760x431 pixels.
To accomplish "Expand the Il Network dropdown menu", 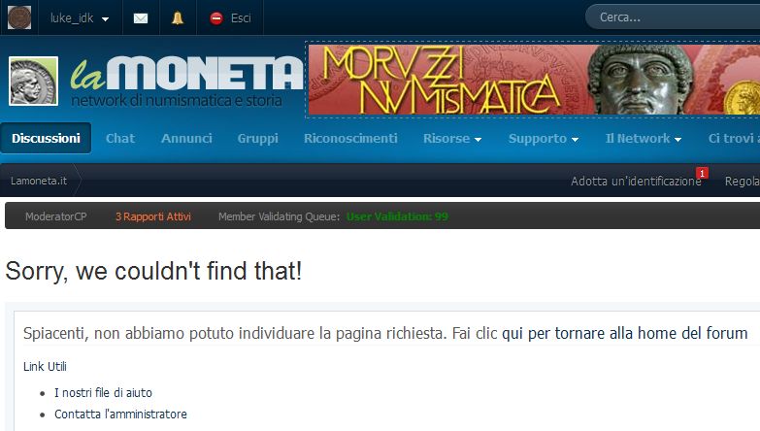I will (644, 139).
